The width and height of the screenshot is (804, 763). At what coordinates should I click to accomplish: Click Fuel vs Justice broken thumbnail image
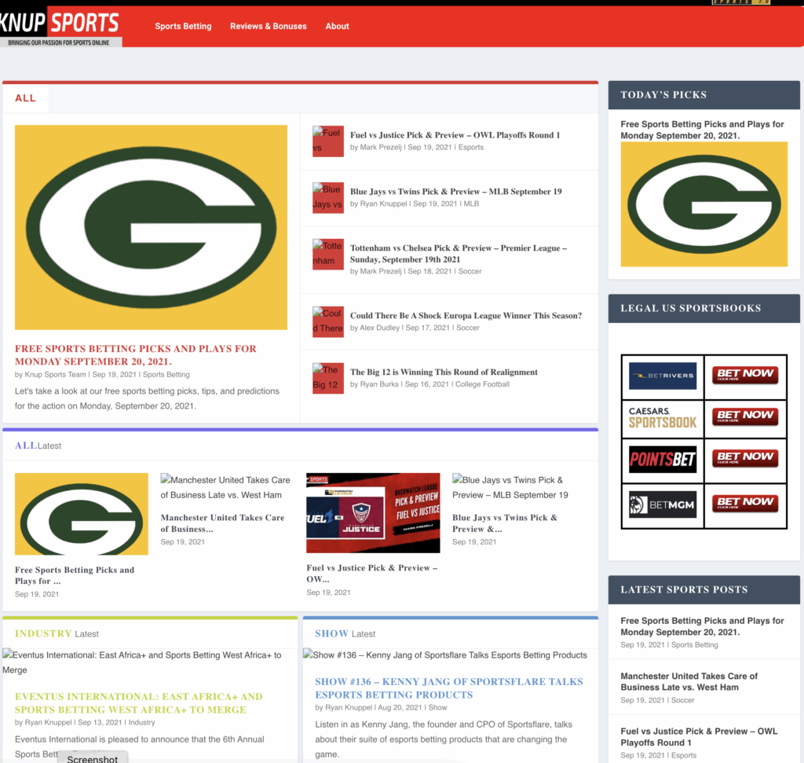[x=328, y=141]
